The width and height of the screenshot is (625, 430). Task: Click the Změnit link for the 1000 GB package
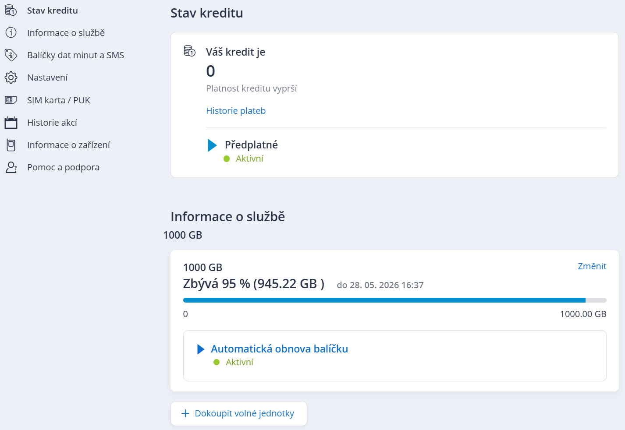592,266
